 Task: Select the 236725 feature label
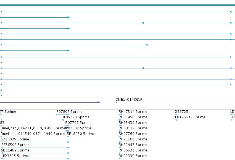tap(181, 112)
